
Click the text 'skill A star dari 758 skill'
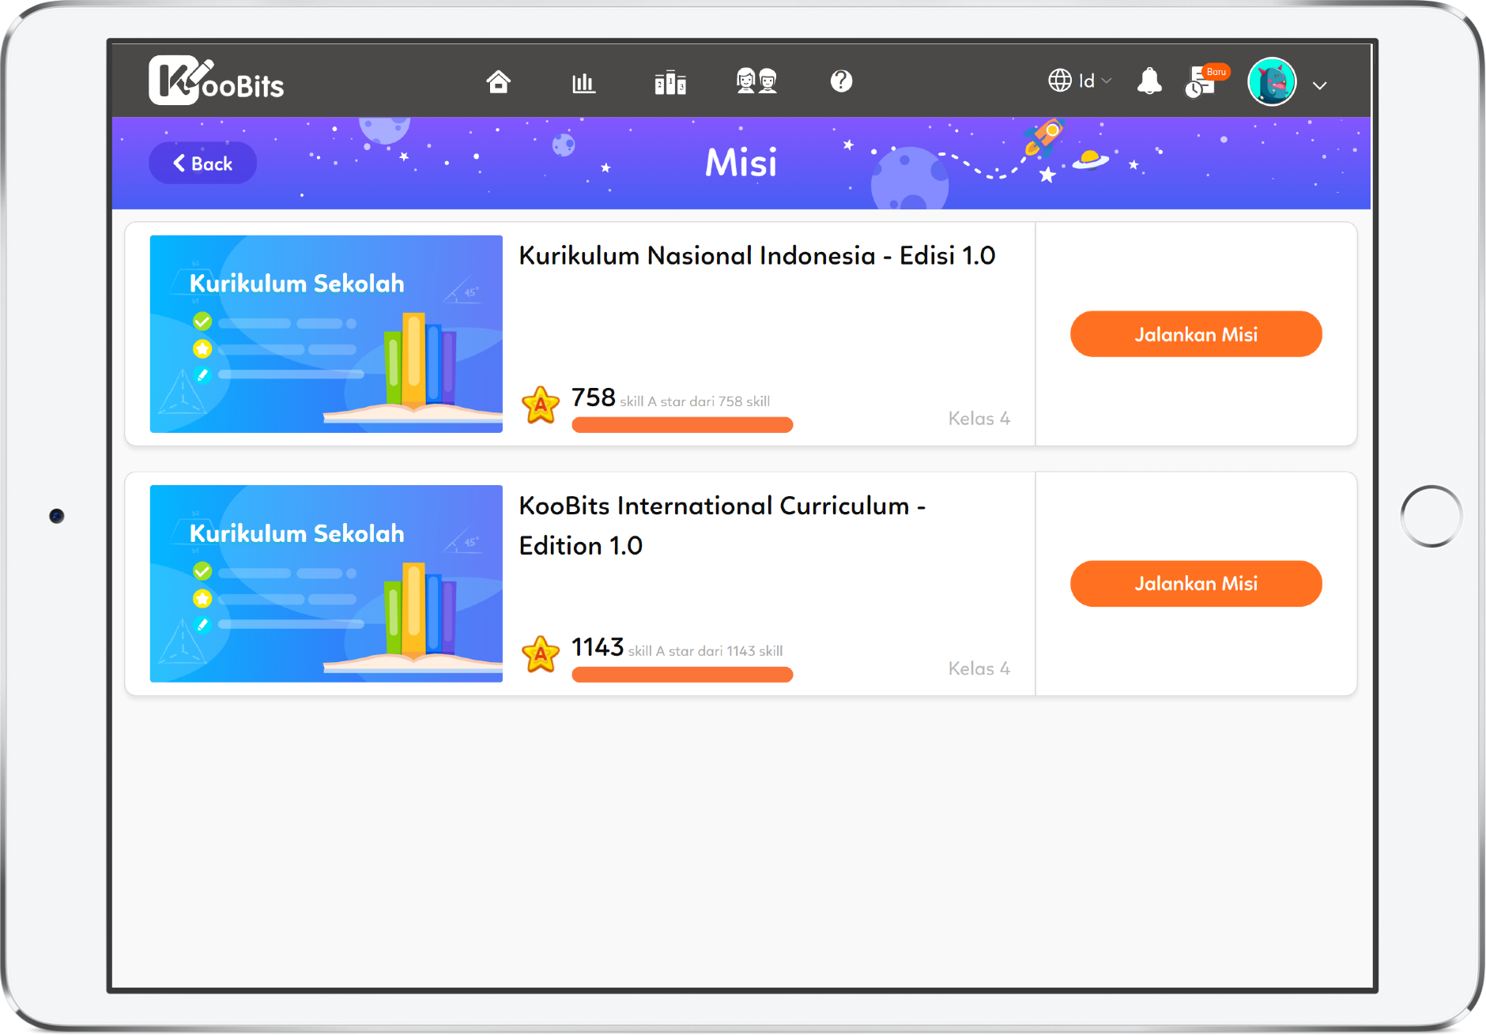pyautogui.click(x=695, y=401)
